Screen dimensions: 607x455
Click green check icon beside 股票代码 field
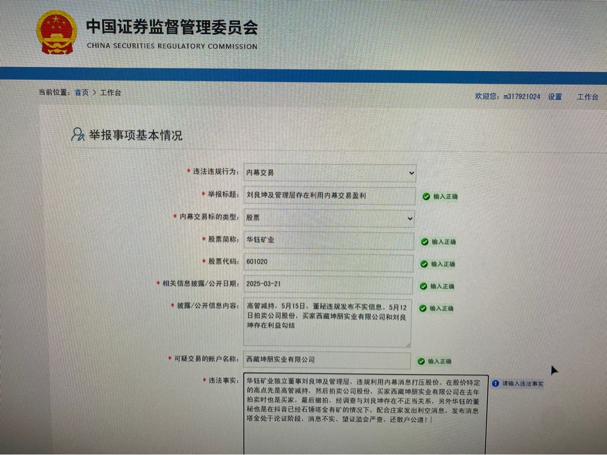(424, 264)
